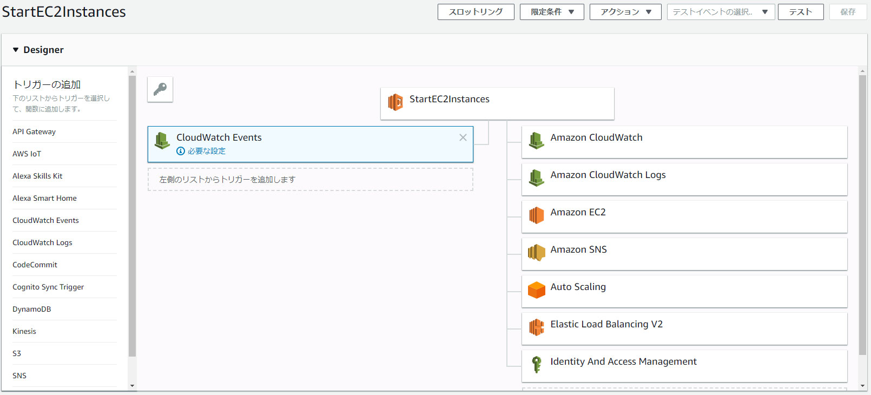The image size is (871, 395).
Task: Click the trigger list scrollbar thumb
Action: (132, 216)
